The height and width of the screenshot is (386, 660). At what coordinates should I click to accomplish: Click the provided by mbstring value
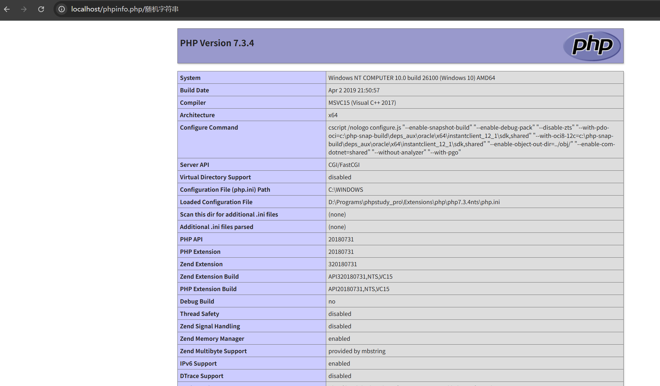click(x=357, y=351)
